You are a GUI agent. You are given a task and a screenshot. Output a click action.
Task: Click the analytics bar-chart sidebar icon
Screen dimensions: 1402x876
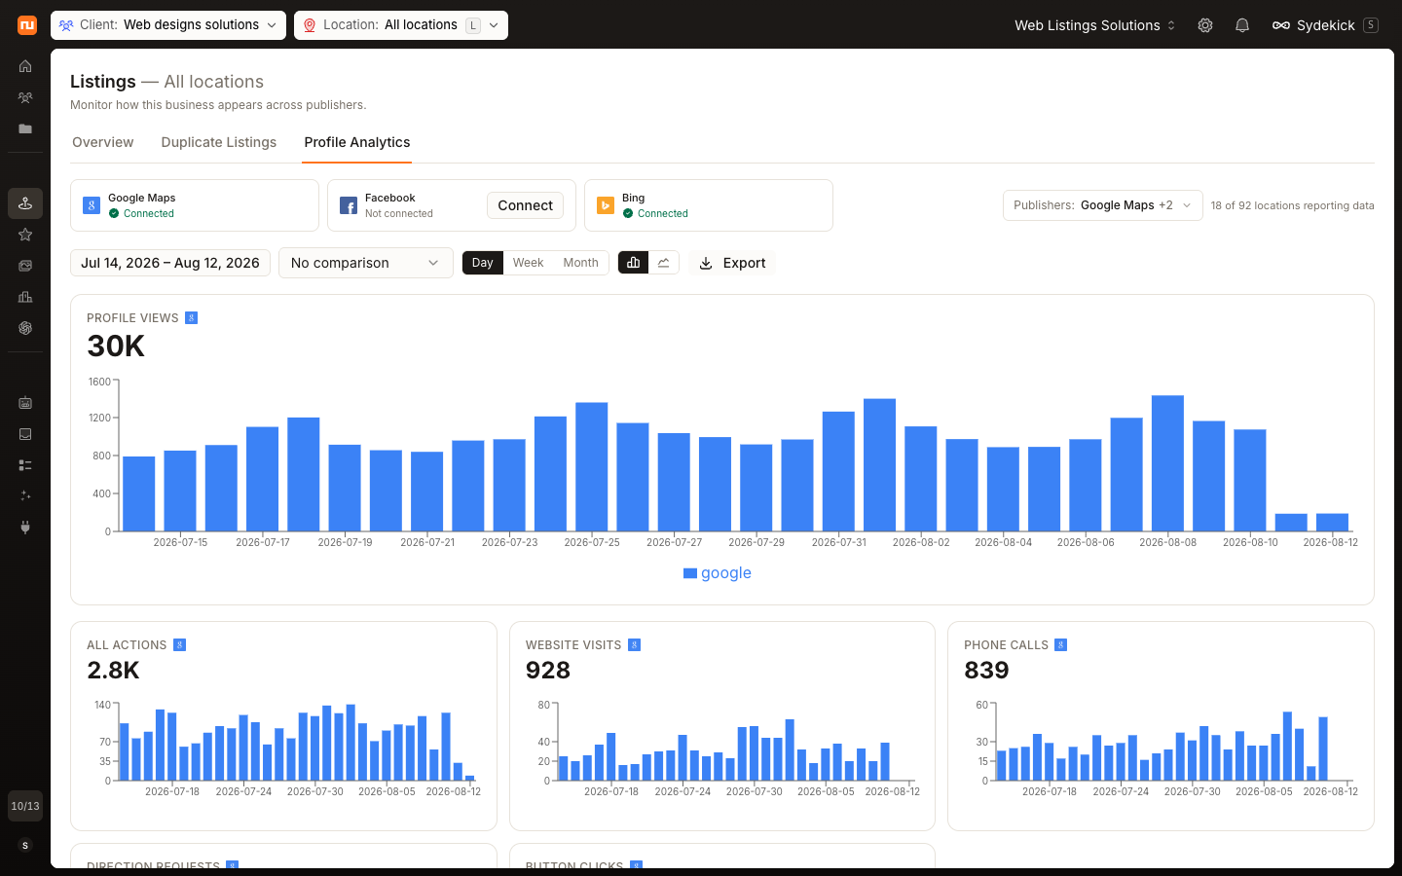25,297
